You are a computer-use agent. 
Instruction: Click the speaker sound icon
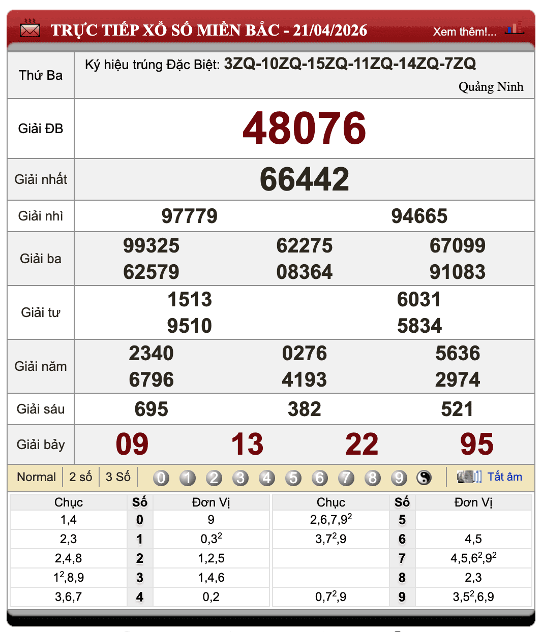click(x=468, y=477)
